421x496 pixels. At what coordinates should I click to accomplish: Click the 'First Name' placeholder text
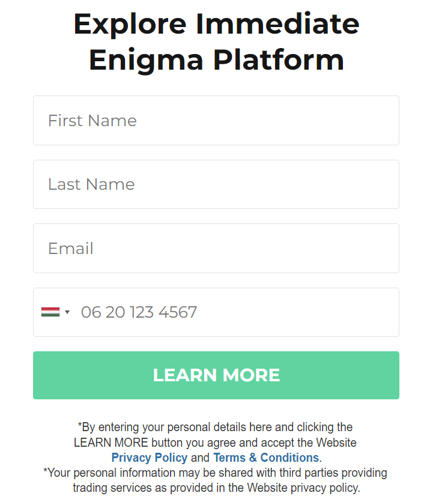pos(92,121)
